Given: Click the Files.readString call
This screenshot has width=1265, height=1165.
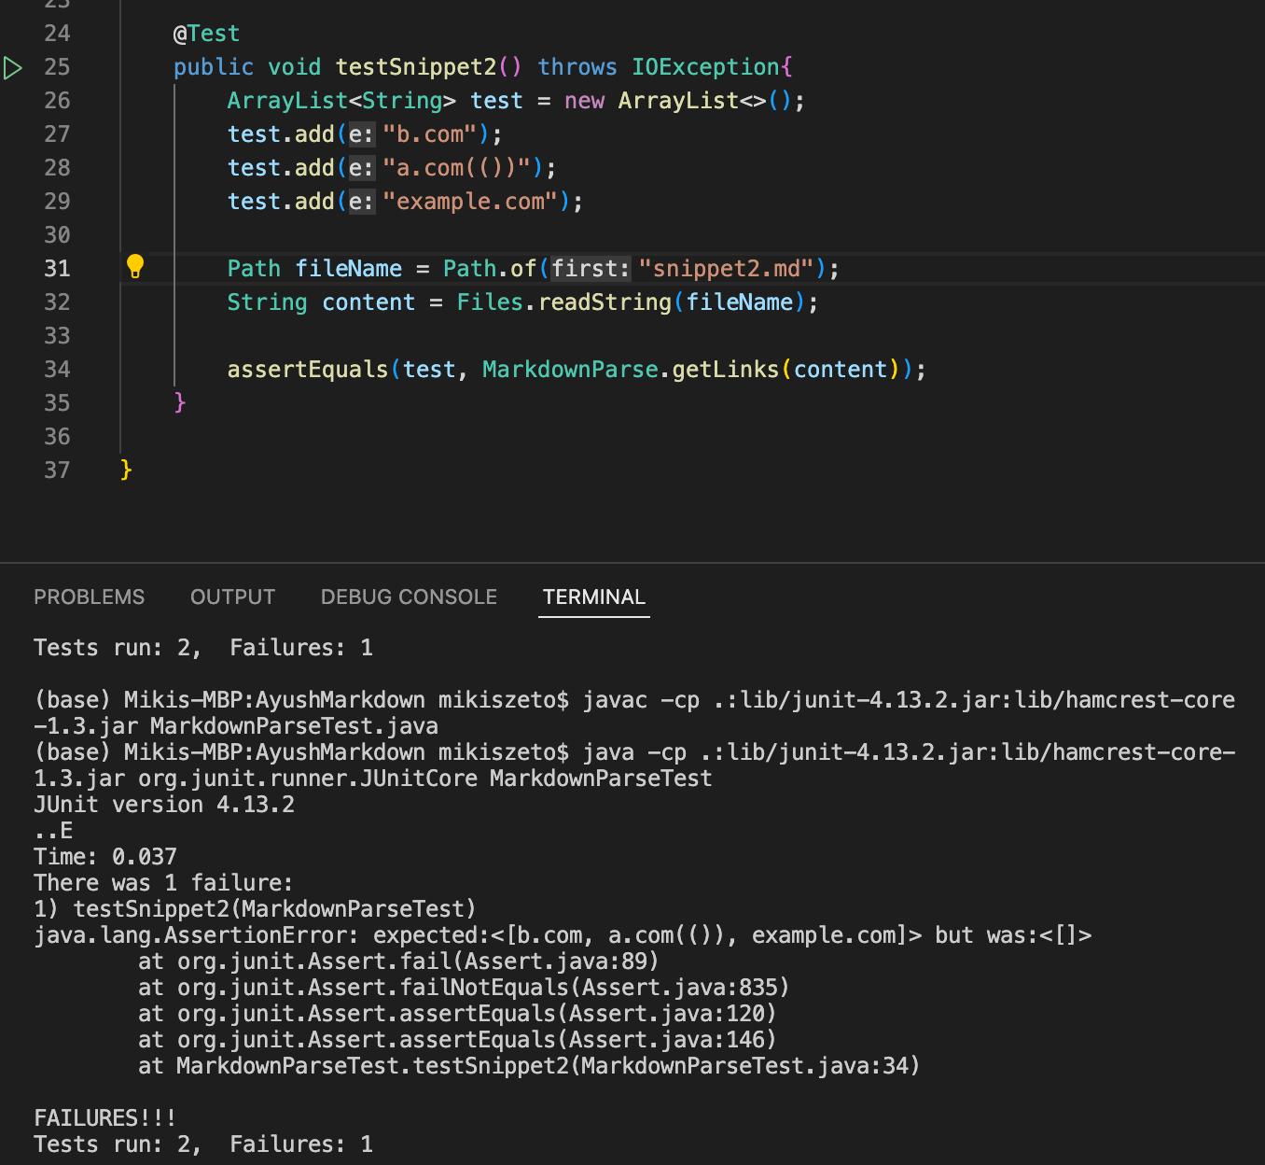Looking at the screenshot, I should (564, 302).
